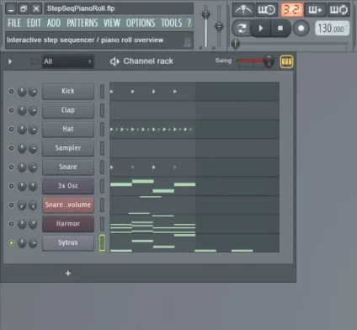Click the first Kick step
The image size is (357, 330).
[112, 92]
